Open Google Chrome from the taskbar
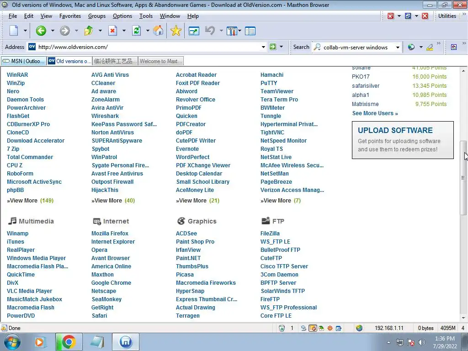Viewport: 468px width, 351px height. click(x=69, y=342)
